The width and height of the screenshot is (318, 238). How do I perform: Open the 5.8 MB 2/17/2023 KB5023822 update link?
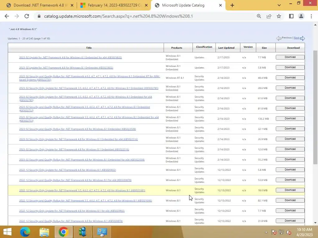(66, 68)
